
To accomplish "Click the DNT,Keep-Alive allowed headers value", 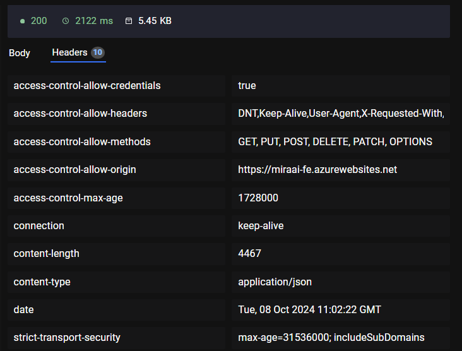I will (341, 114).
